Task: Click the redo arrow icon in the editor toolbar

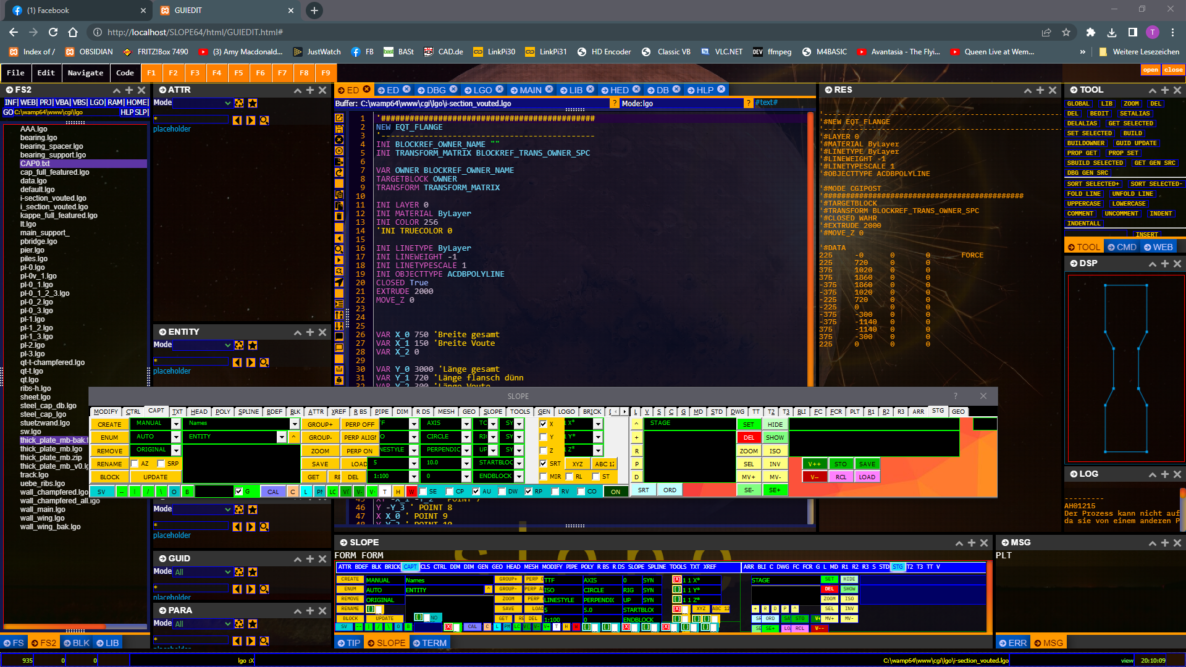Action: click(x=339, y=172)
